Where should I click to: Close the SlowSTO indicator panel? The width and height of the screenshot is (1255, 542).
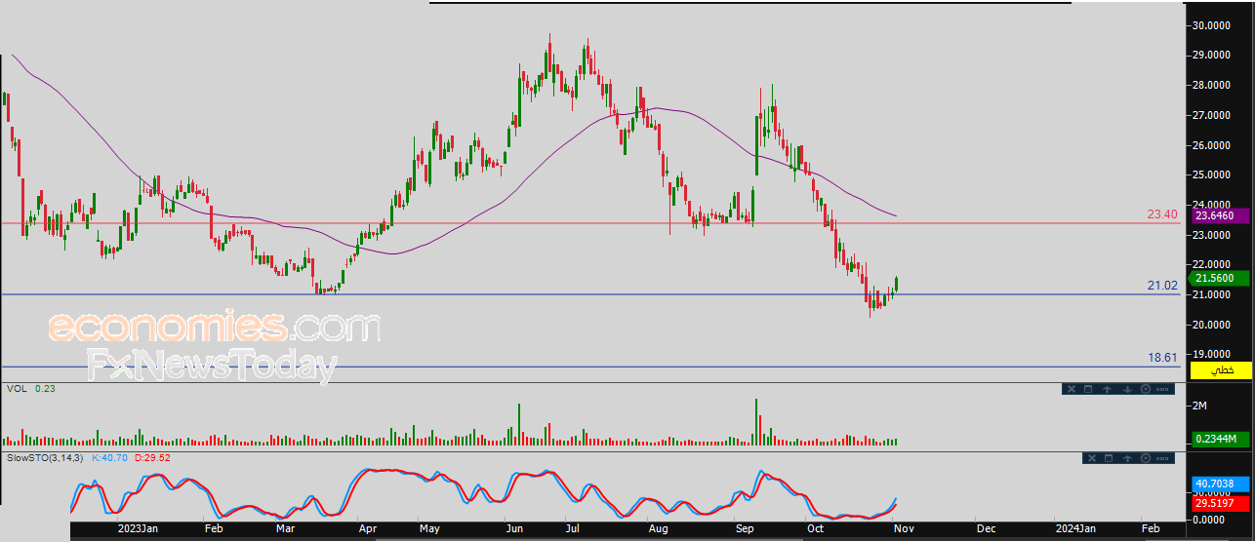point(1092,458)
